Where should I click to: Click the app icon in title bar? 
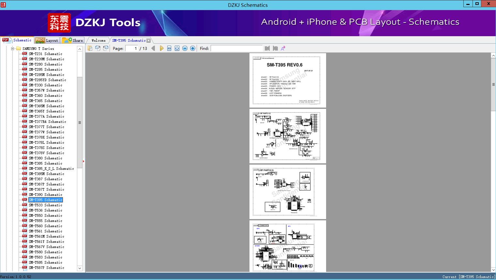tap(3, 5)
